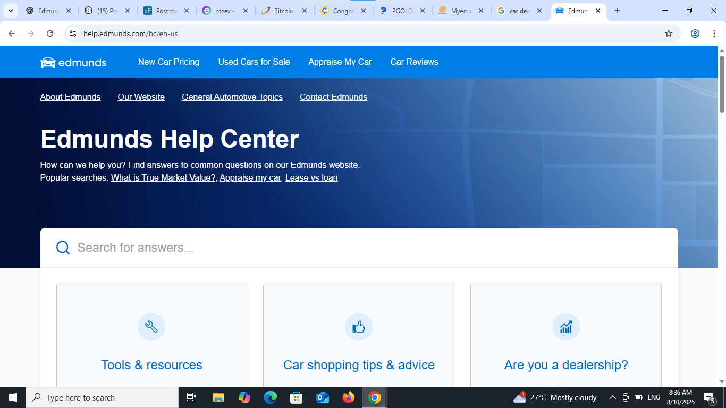
Task: Click the browser forward arrow
Action: pos(31,33)
